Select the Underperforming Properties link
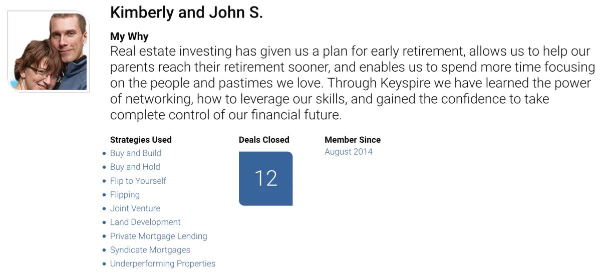This screenshot has width=601, height=275. (163, 263)
